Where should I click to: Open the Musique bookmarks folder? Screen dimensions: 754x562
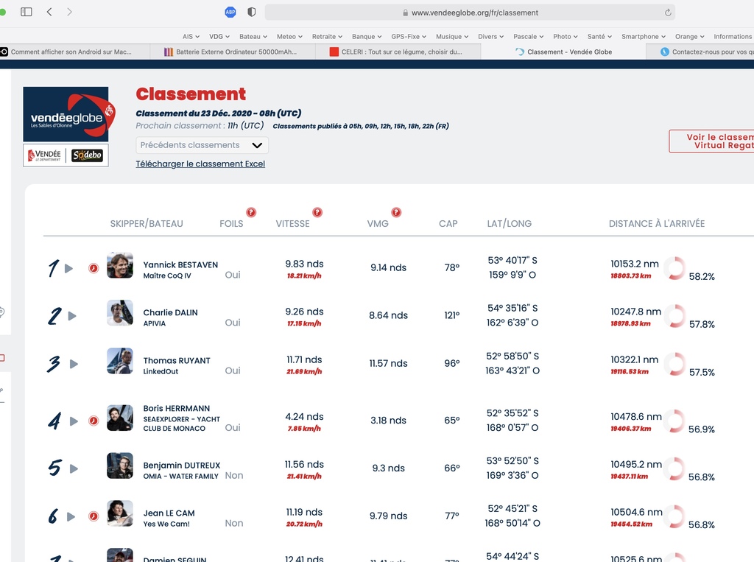point(452,37)
